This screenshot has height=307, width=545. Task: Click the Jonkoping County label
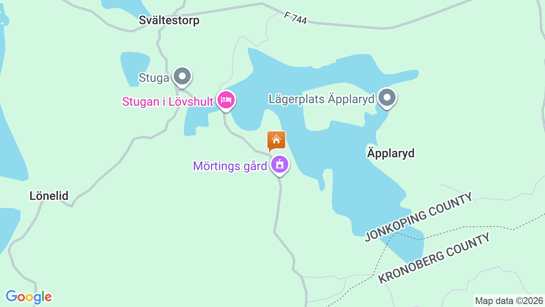coord(419,217)
